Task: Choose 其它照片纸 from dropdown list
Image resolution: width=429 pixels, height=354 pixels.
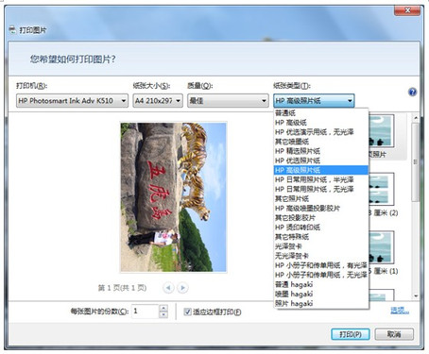Action: point(321,198)
